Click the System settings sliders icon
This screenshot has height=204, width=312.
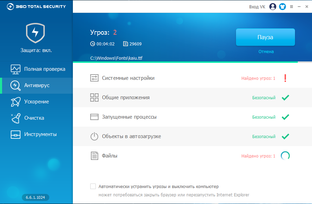[x=94, y=78]
